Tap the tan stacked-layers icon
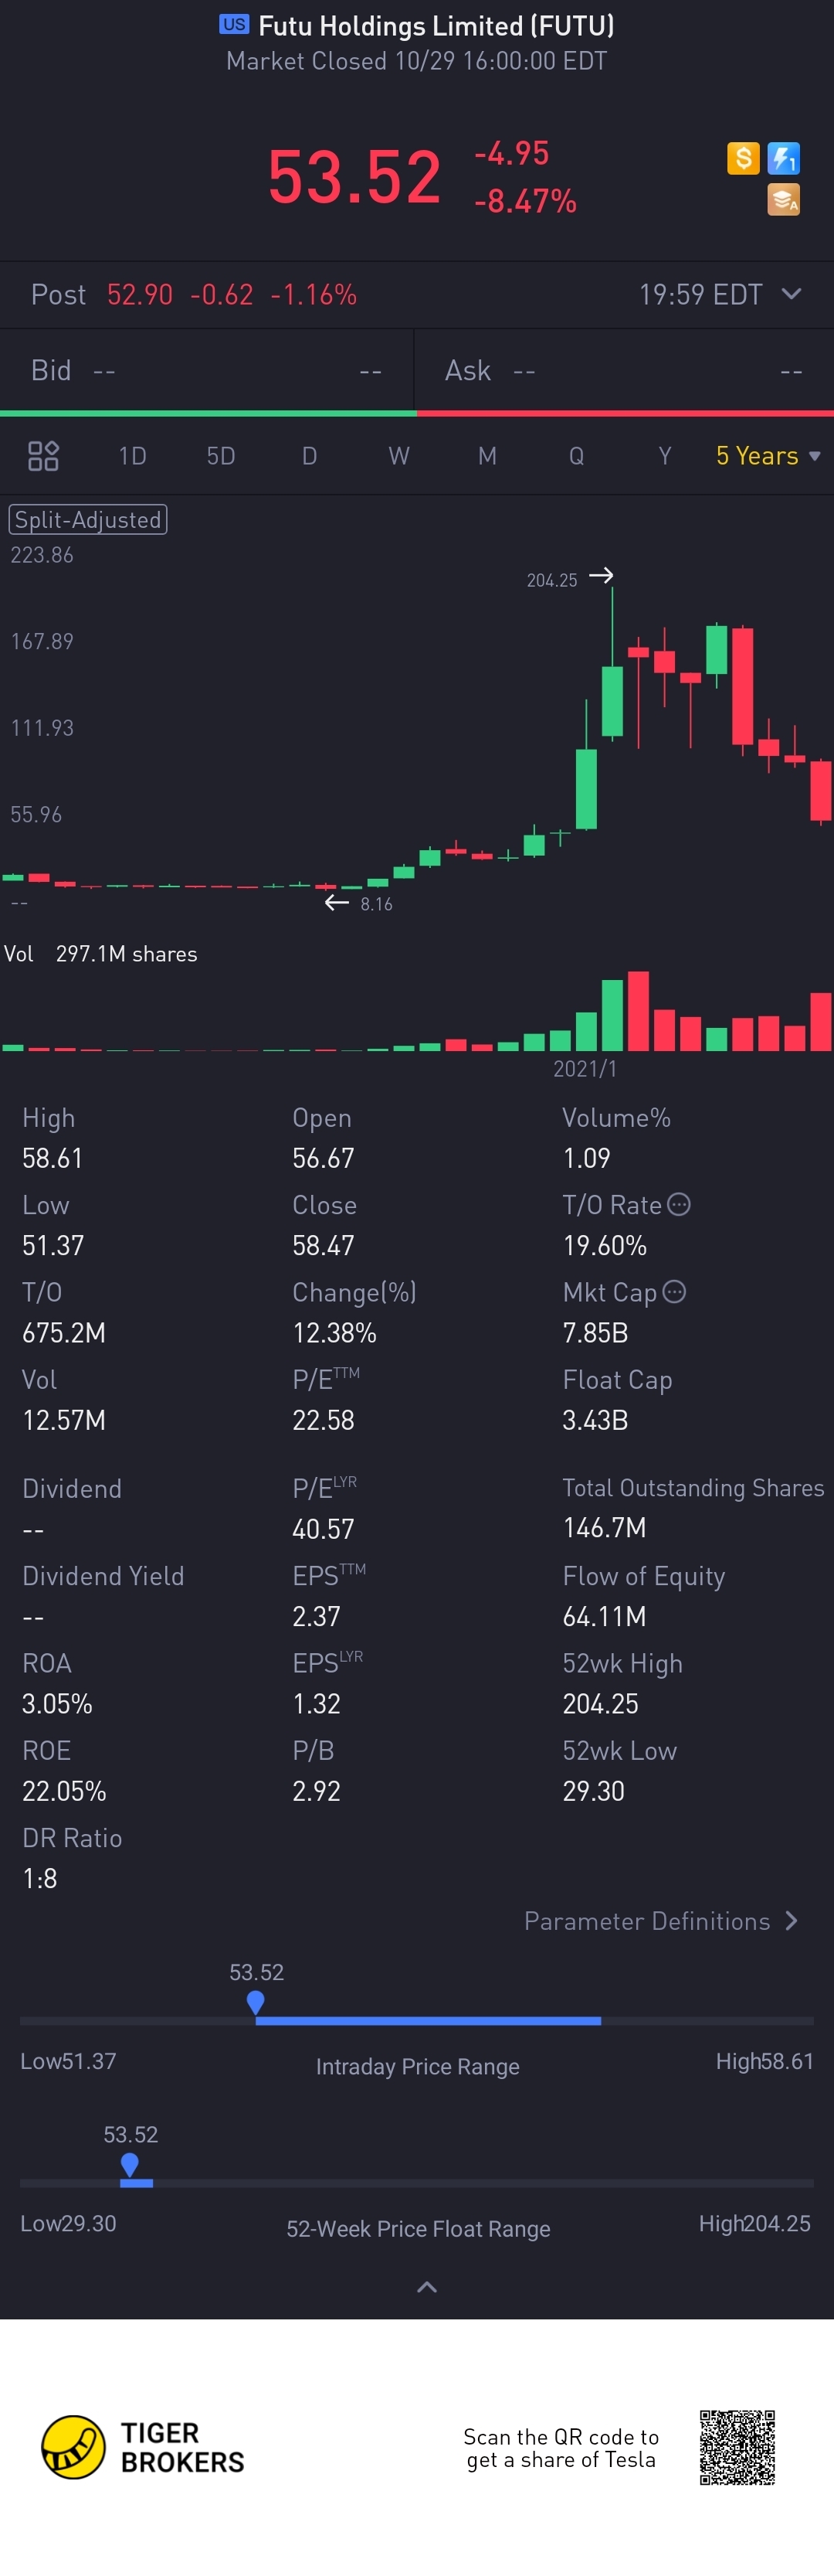Image resolution: width=834 pixels, height=2576 pixels. pos(783,200)
